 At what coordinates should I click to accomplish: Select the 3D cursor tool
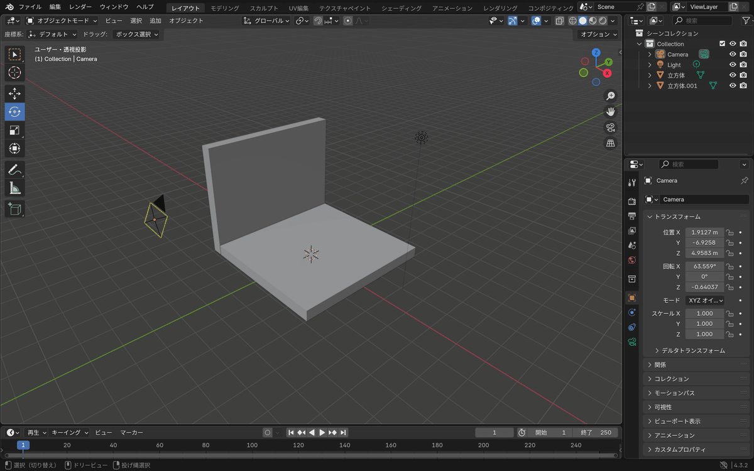tap(14, 73)
